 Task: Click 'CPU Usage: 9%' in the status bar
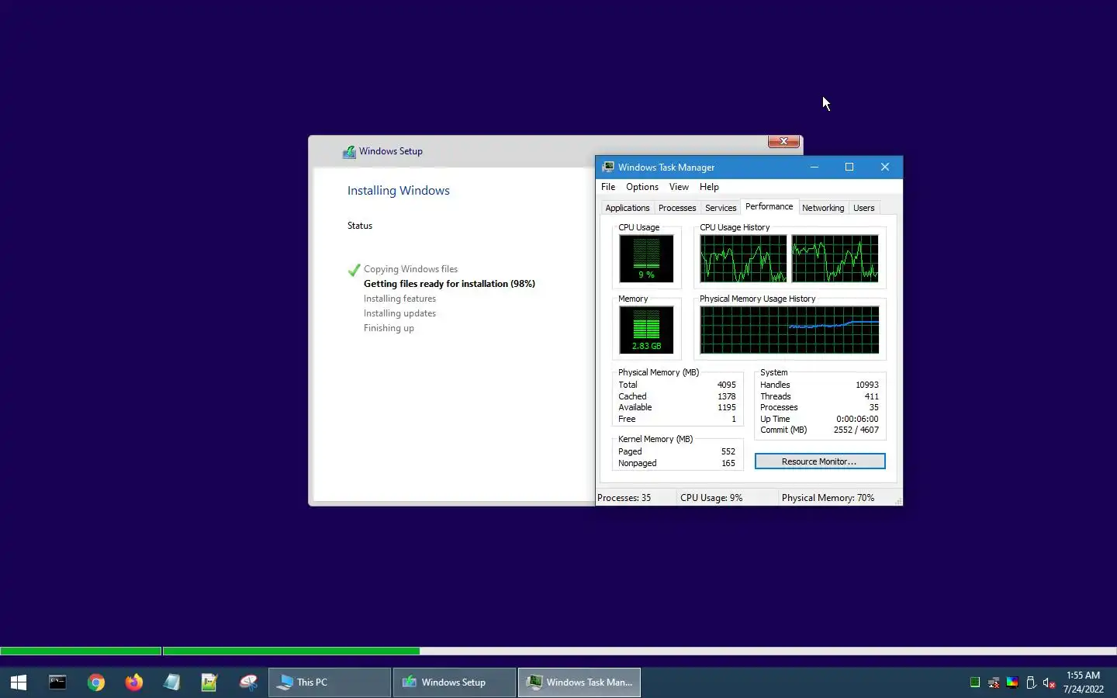[x=711, y=498]
